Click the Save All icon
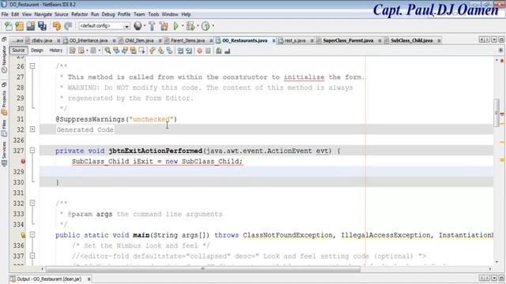 [x=42, y=26]
